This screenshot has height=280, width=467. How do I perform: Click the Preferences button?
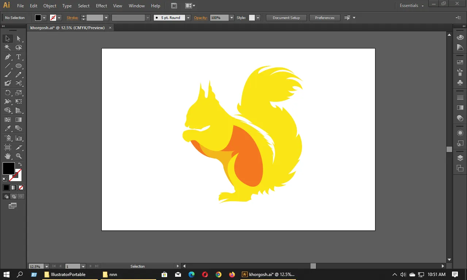point(325,17)
